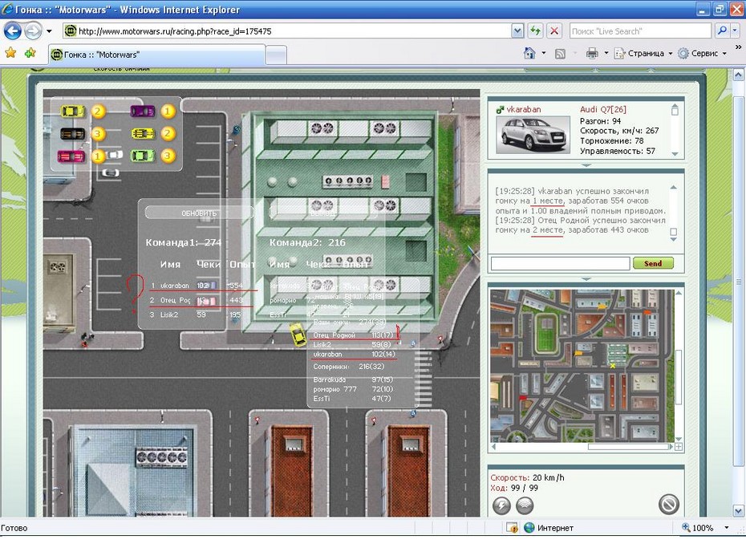Click the "Lisik2" row in the team table
The height and width of the screenshot is (560, 746).
196,314
